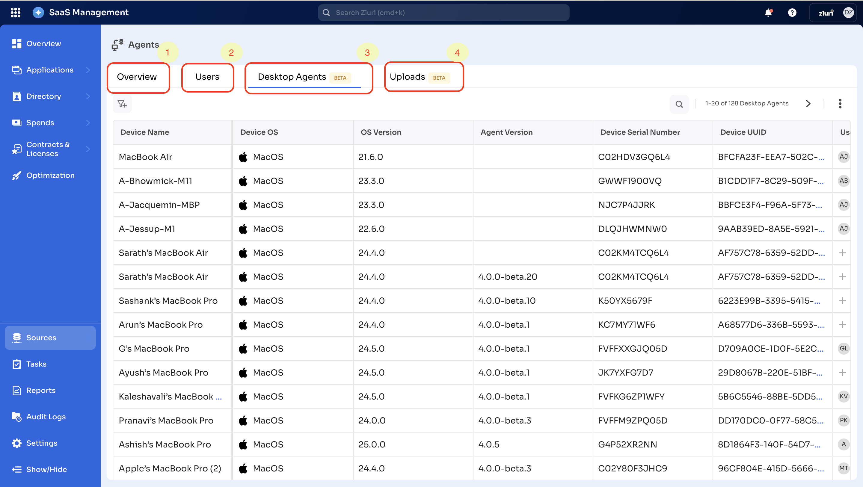The width and height of the screenshot is (863, 487).
Task: Click the Optimization rocket sidebar item
Action: tap(50, 176)
